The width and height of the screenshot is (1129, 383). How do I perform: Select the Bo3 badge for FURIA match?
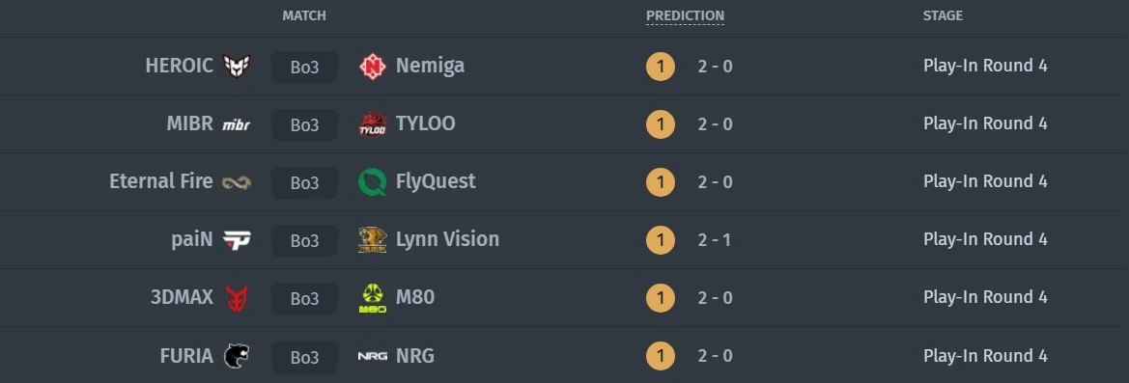click(x=304, y=357)
